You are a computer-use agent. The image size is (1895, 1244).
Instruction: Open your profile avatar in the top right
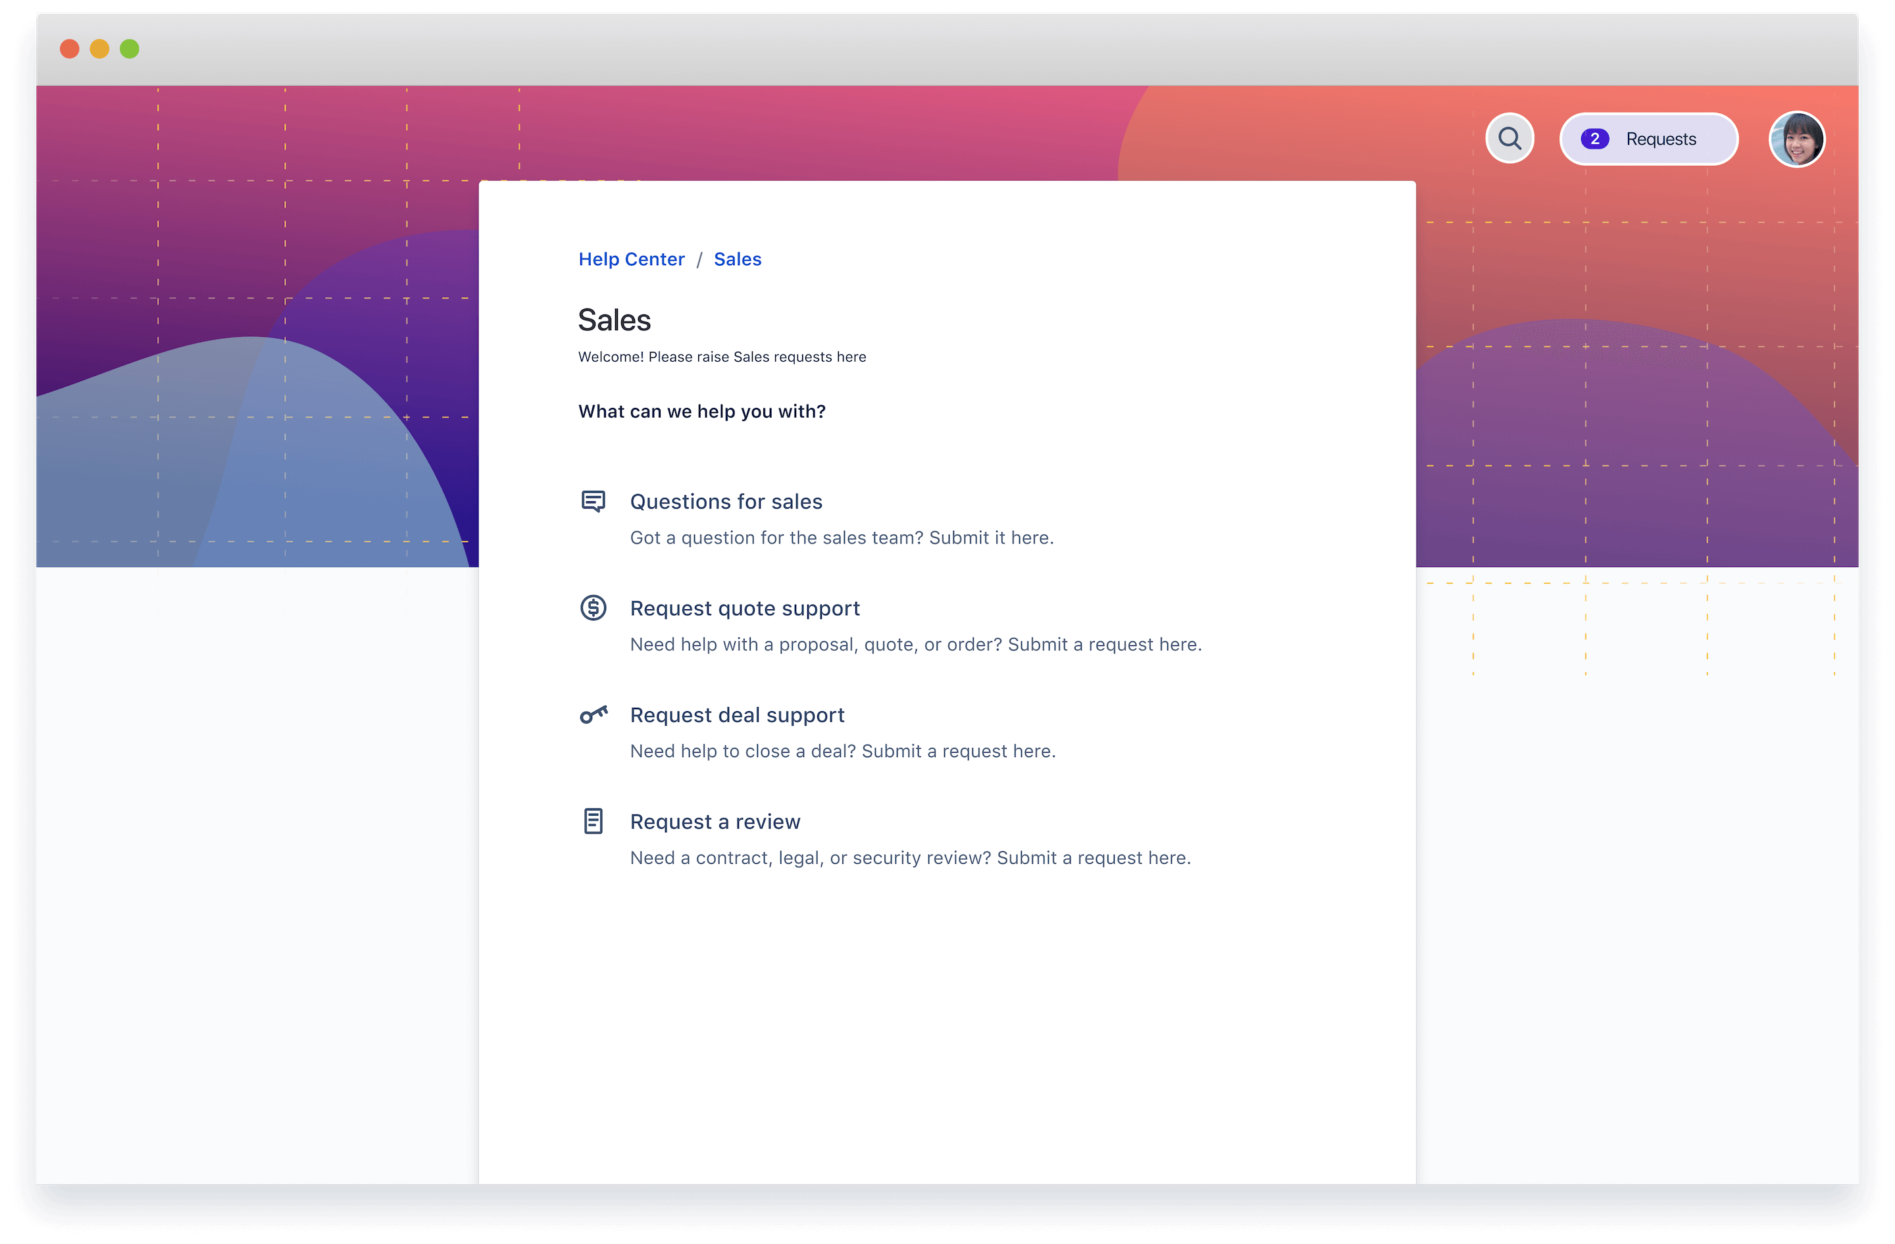click(1797, 139)
